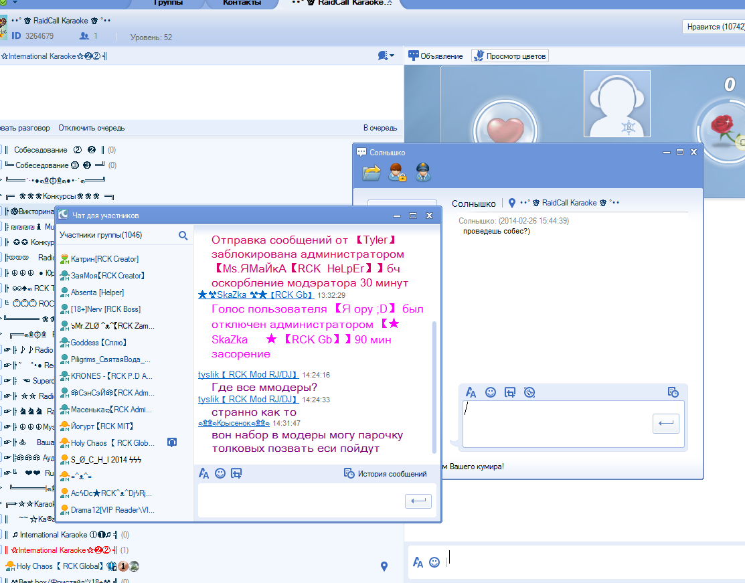
Task: Click RaidCall Karaoke group avatar top left
Action: pos(3,27)
